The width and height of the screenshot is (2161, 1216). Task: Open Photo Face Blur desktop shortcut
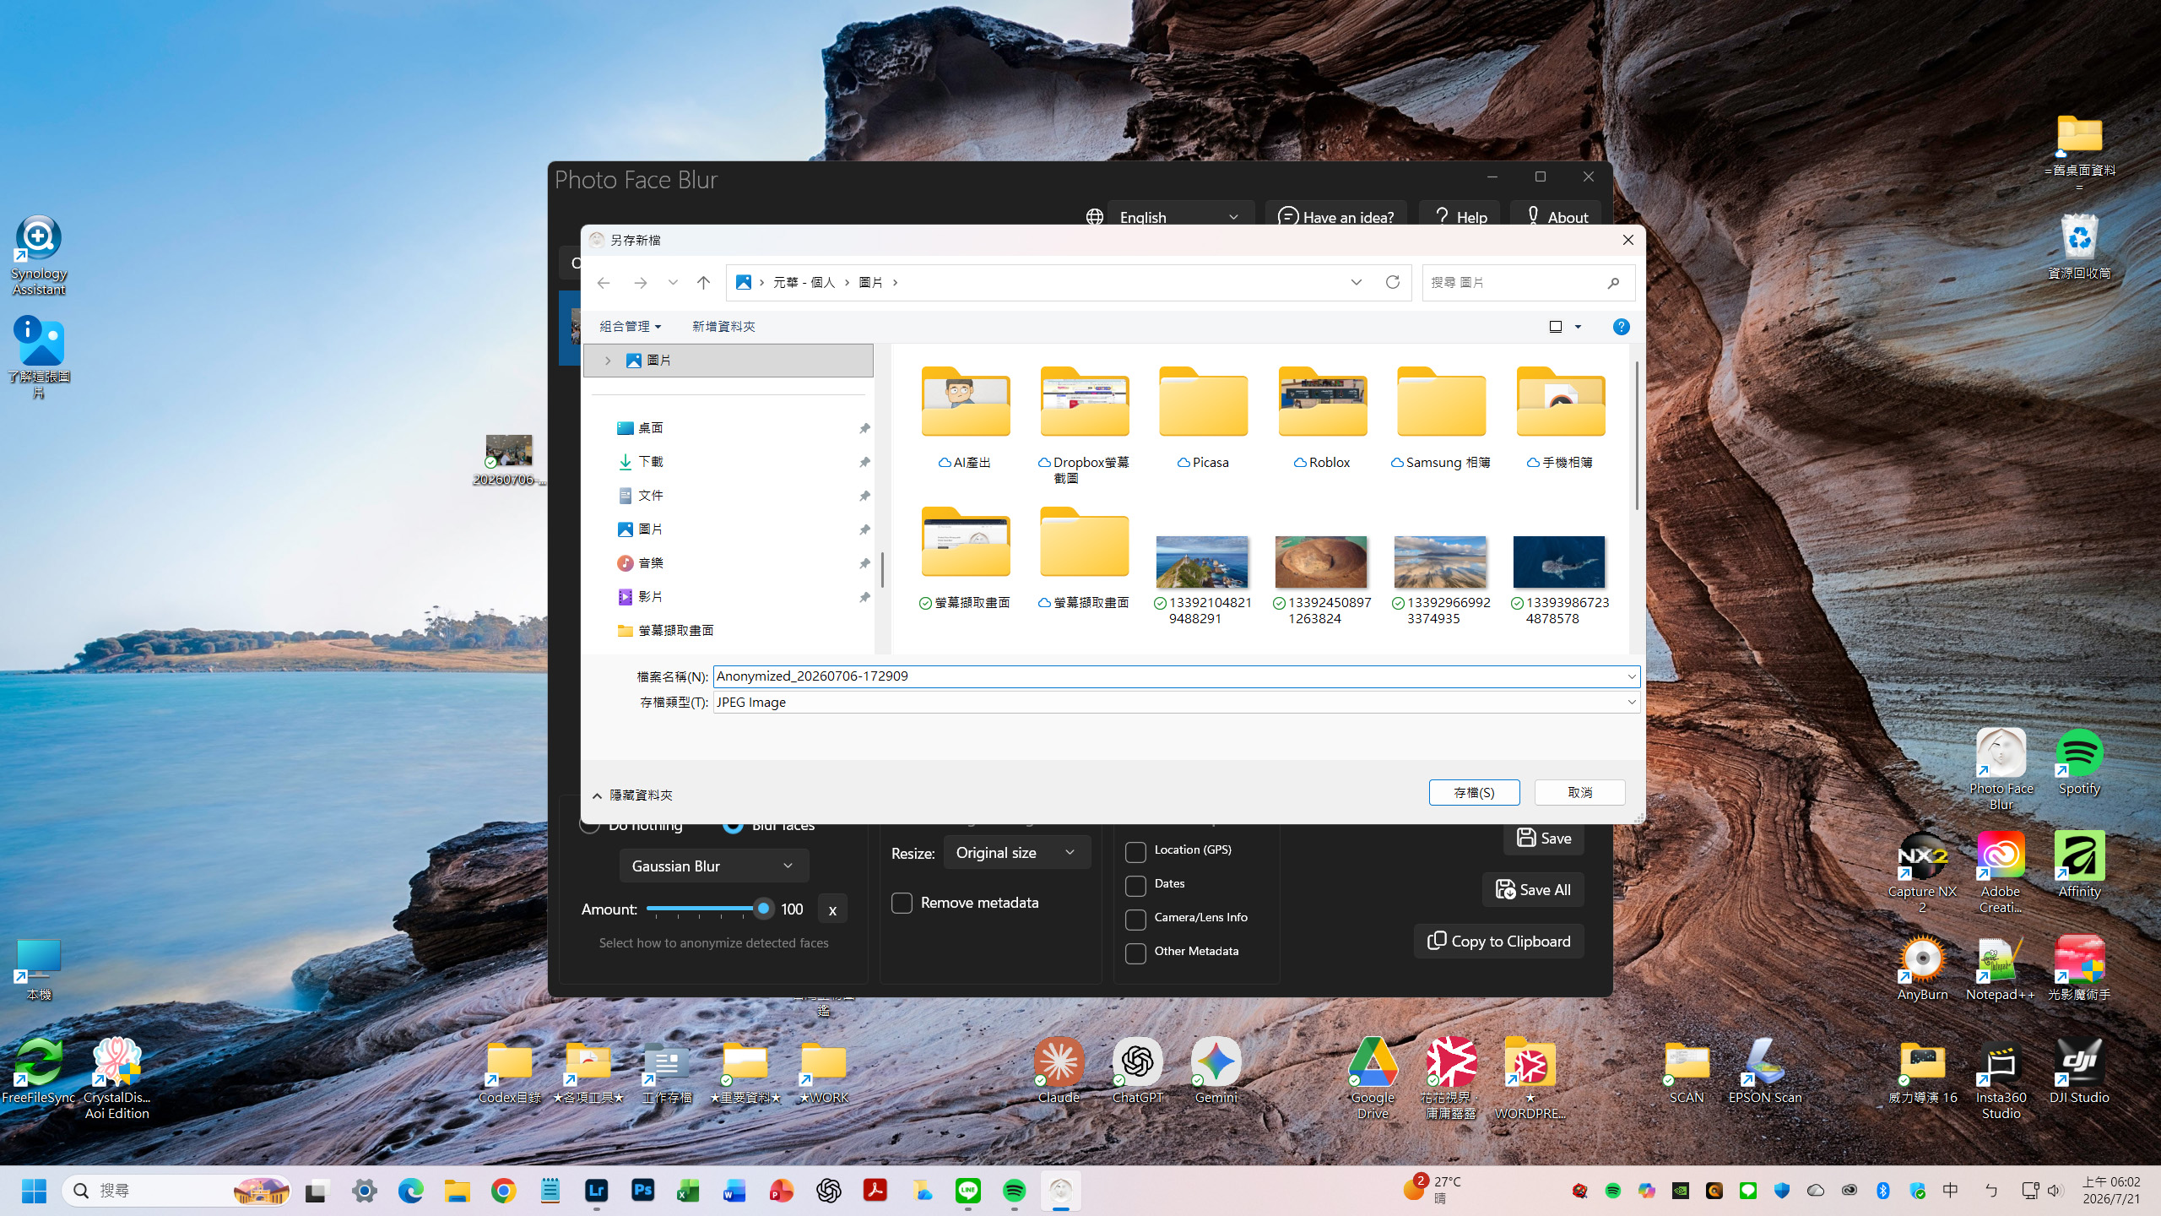pyautogui.click(x=2001, y=768)
